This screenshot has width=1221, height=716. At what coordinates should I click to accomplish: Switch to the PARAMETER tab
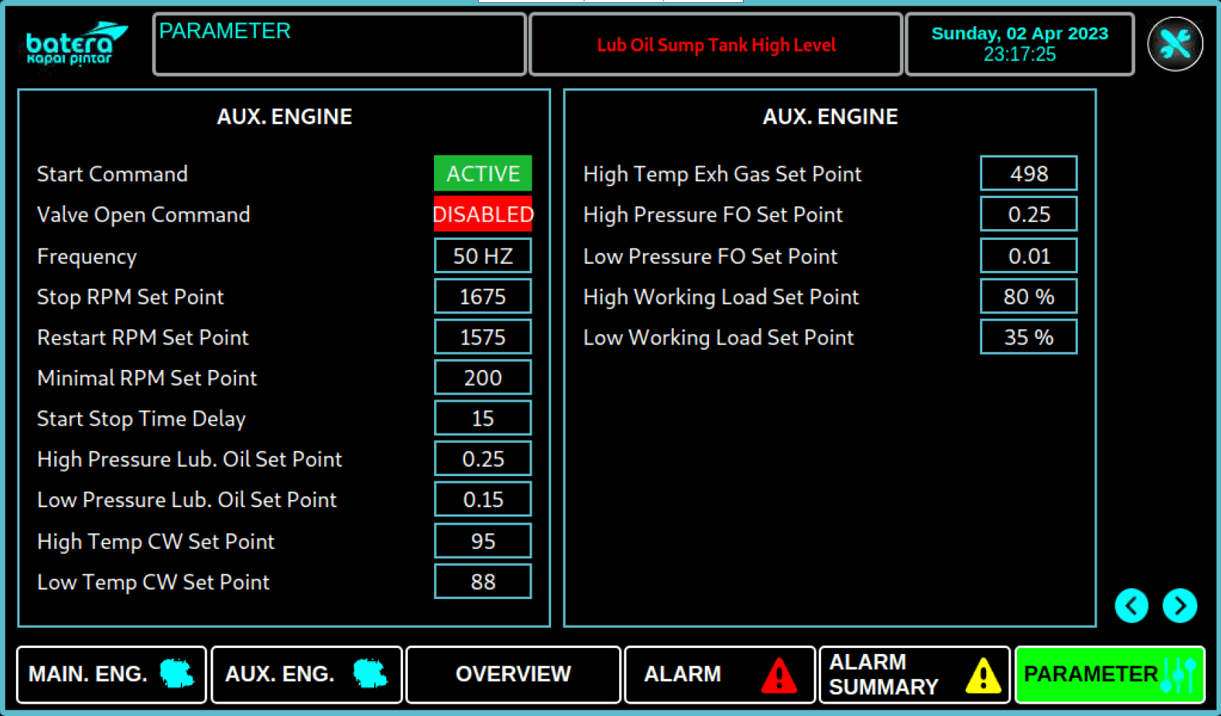point(1109,674)
